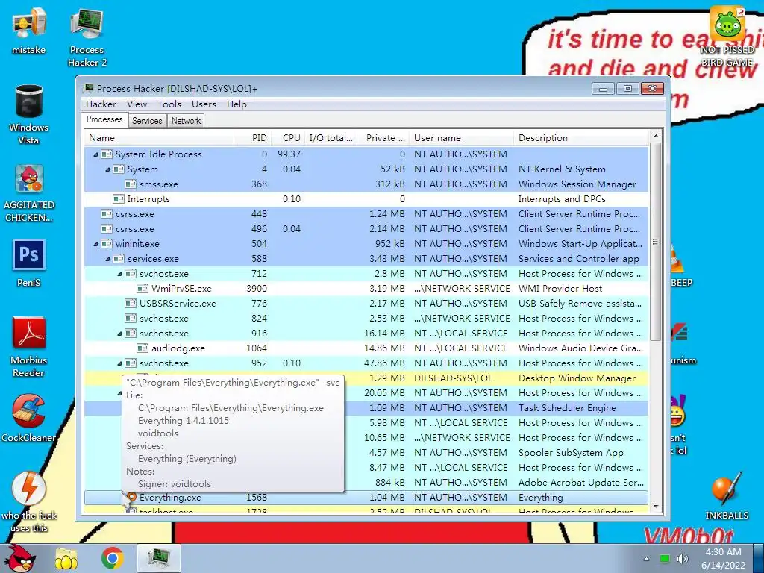The height and width of the screenshot is (573, 764).
Task: Launch Chrome from the taskbar
Action: click(112, 558)
